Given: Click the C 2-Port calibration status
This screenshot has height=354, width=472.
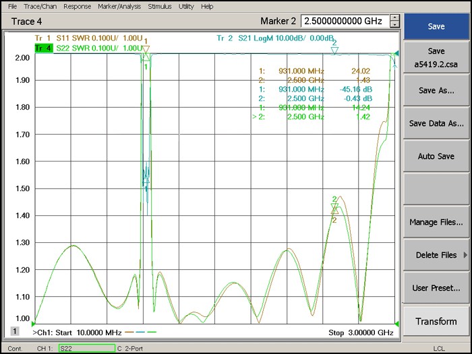Looking at the screenshot, I should (130, 349).
